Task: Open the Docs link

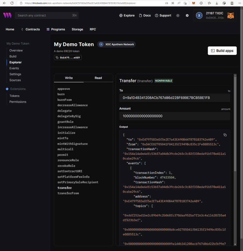Action: pos(145,15)
